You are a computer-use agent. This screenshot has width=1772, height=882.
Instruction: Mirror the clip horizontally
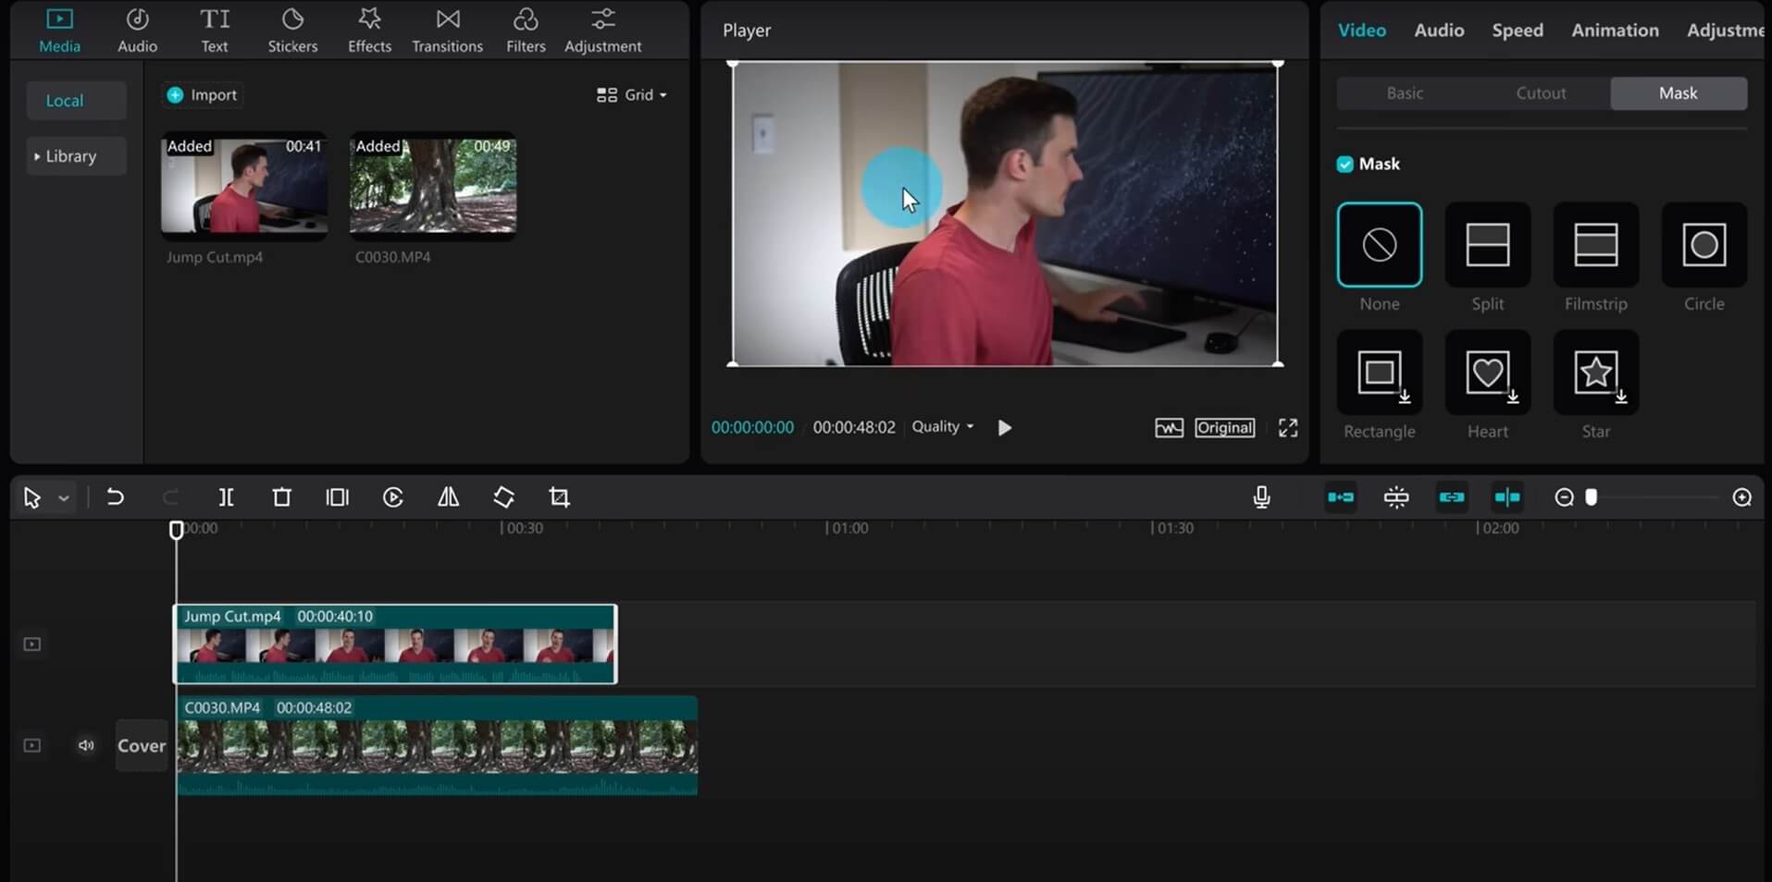[x=448, y=497]
